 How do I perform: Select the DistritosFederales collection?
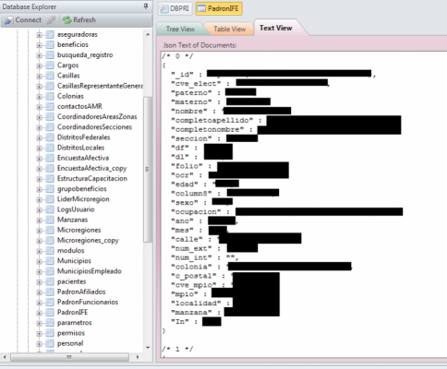click(x=83, y=137)
